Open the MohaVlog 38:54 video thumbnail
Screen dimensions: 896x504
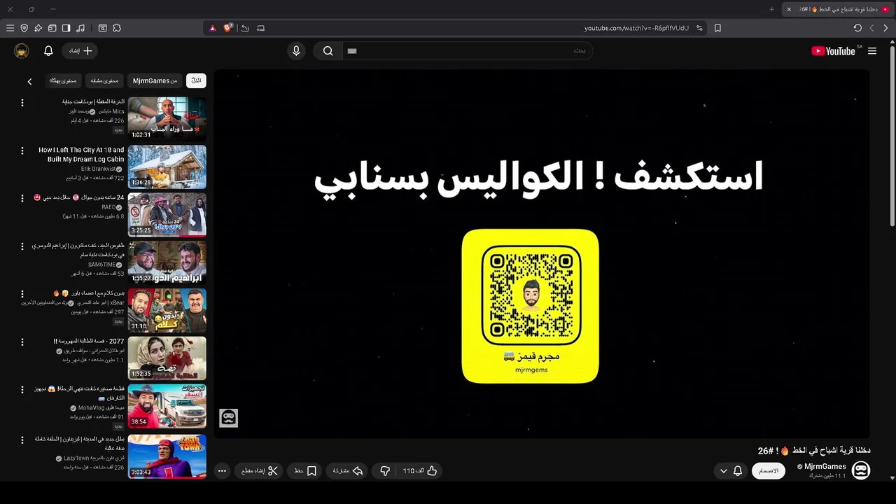point(167,406)
